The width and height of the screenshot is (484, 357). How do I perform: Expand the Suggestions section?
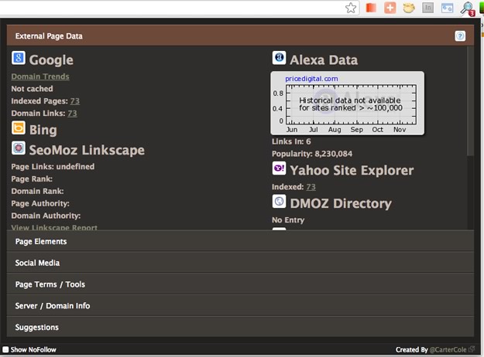click(240, 327)
